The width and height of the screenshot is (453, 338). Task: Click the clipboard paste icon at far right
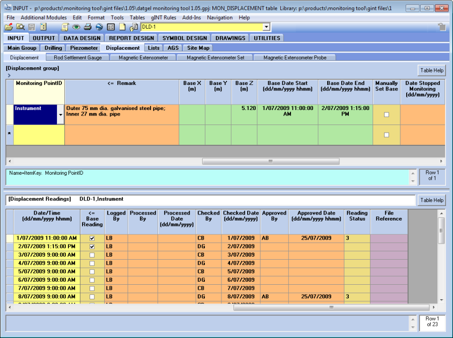click(441, 27)
